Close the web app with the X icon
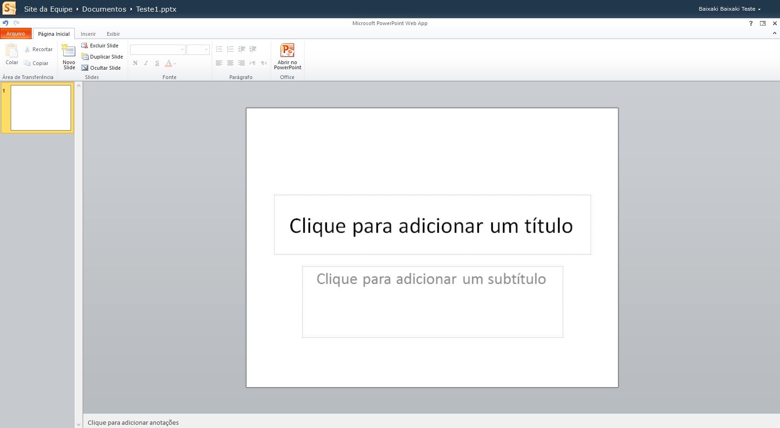The width and height of the screenshot is (780, 428). 774,23
